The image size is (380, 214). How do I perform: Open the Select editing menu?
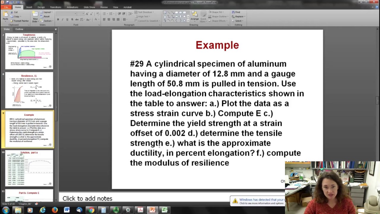238,21
